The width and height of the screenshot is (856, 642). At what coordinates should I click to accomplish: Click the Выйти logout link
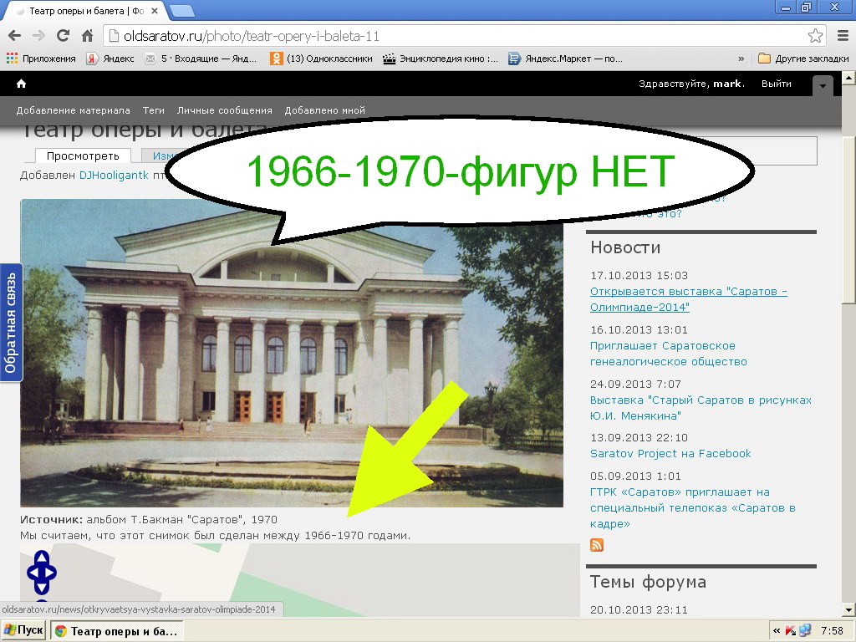click(x=776, y=84)
